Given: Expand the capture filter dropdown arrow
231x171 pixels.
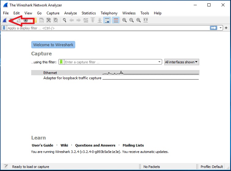Looking at the screenshot, I should (x=159, y=62).
